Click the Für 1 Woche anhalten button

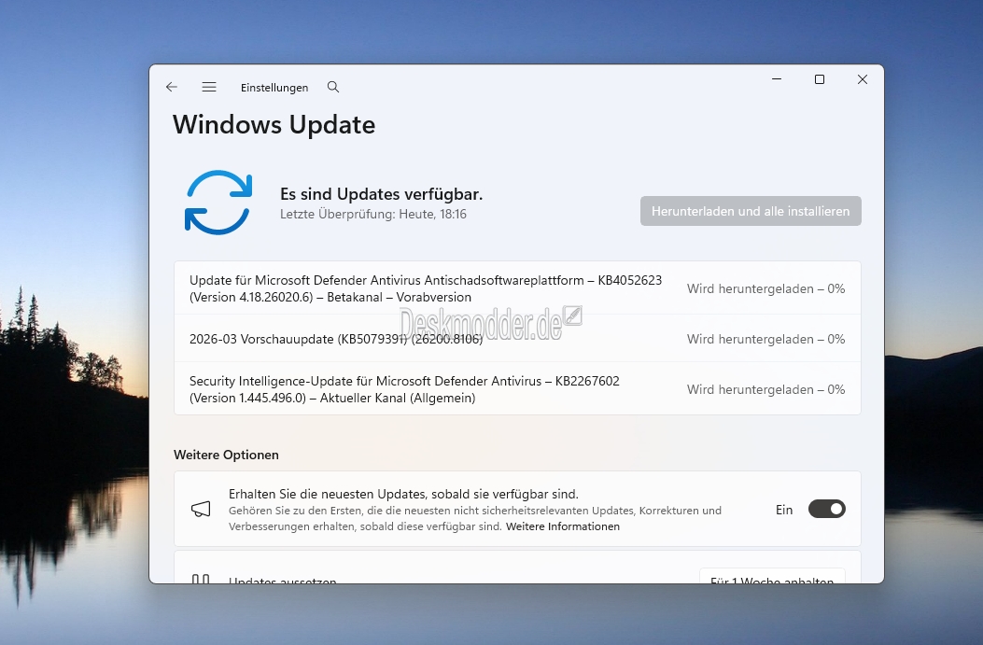pyautogui.click(x=772, y=578)
